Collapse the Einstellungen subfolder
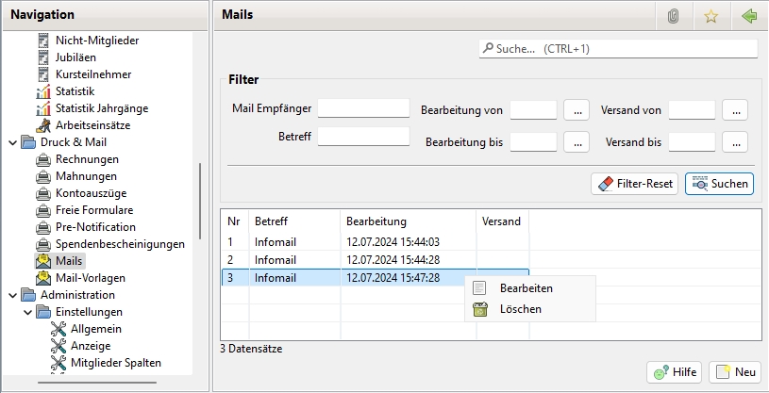 pos(27,312)
